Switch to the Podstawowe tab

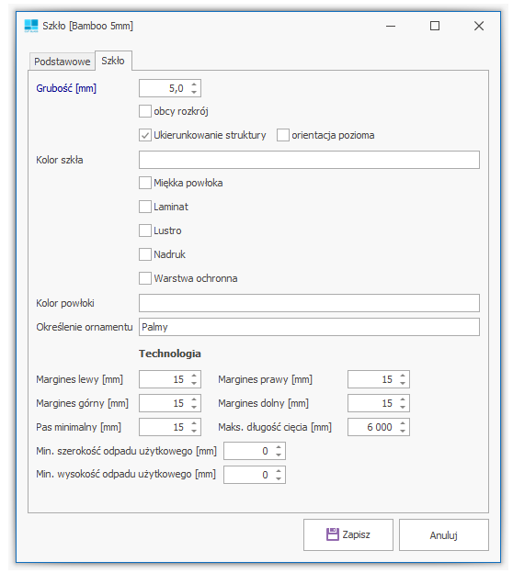(63, 62)
